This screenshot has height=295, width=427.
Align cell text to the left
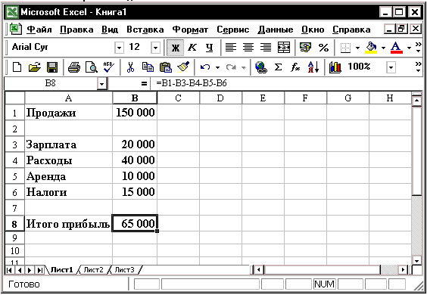231,48
